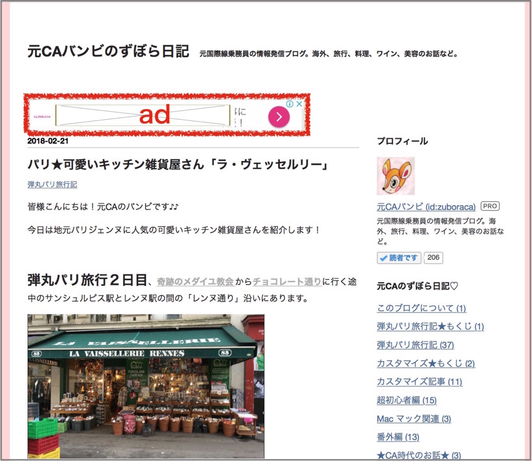Screen dimensions: 532x461
Task: Follow the 奇跡のメダイユ教会 link
Action: [195, 281]
